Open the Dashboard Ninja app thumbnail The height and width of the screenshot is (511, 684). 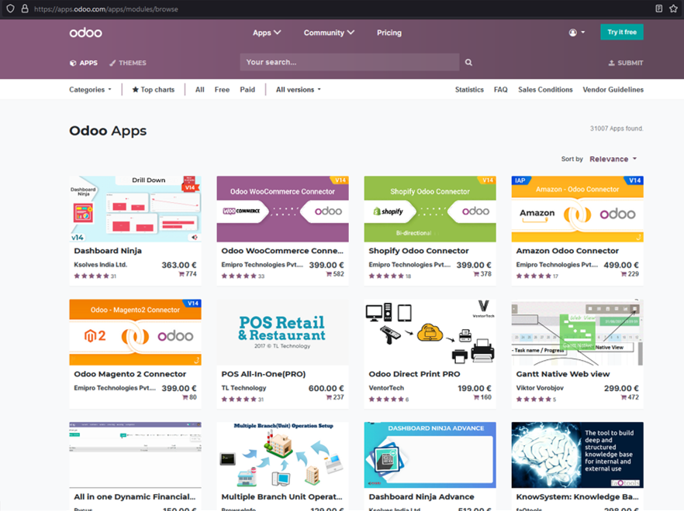click(x=135, y=209)
